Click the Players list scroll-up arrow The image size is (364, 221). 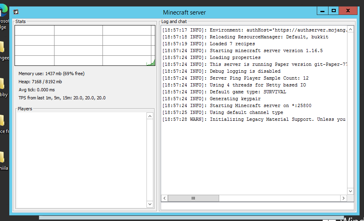click(150, 116)
